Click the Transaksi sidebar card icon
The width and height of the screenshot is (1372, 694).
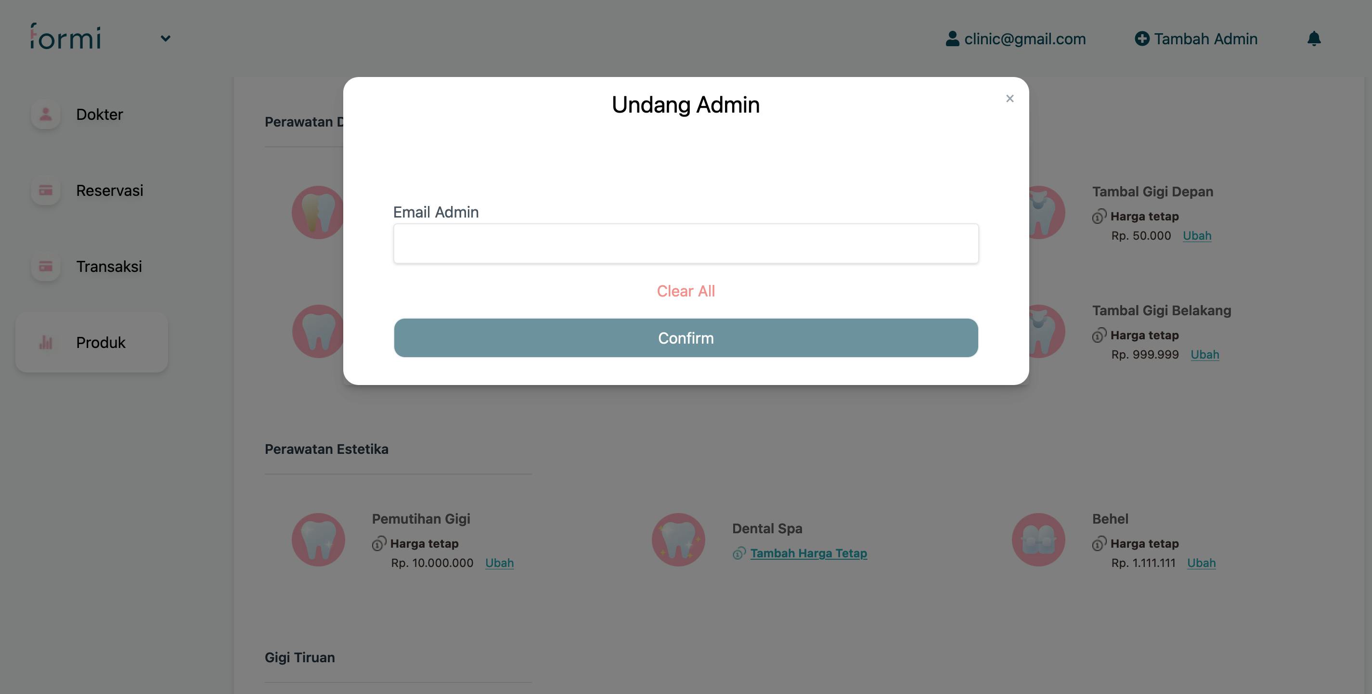coord(46,266)
